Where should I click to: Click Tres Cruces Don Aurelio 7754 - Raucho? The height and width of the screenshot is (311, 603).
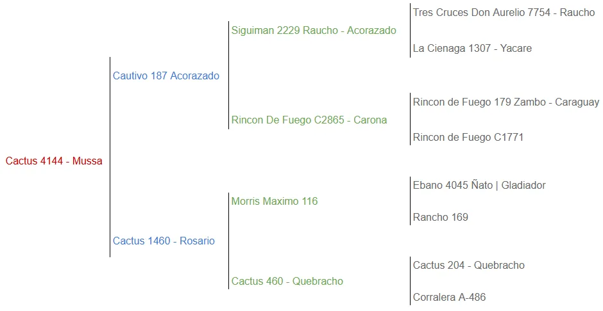504,13
